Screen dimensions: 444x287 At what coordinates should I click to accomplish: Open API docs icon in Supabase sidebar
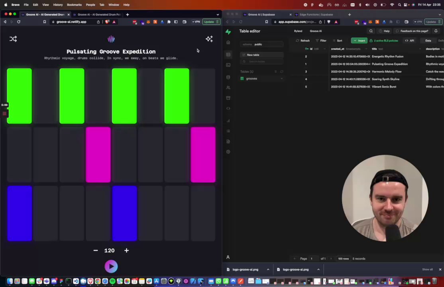click(228, 142)
